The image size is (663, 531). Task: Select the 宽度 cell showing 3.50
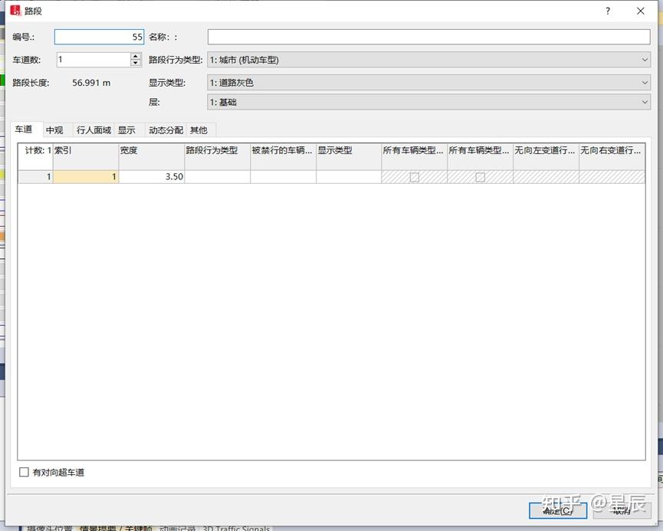coord(151,176)
